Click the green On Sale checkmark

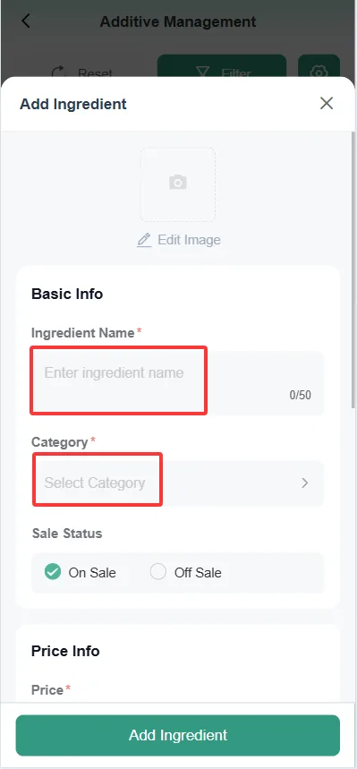53,572
